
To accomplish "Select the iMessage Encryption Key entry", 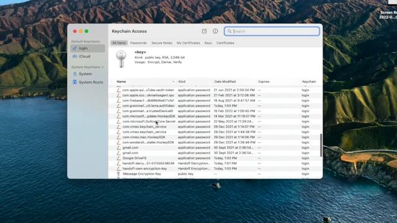I will click(215, 174).
